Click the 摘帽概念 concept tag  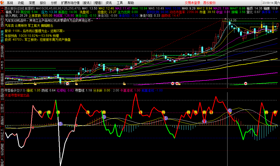pyautogui.click(x=47, y=26)
